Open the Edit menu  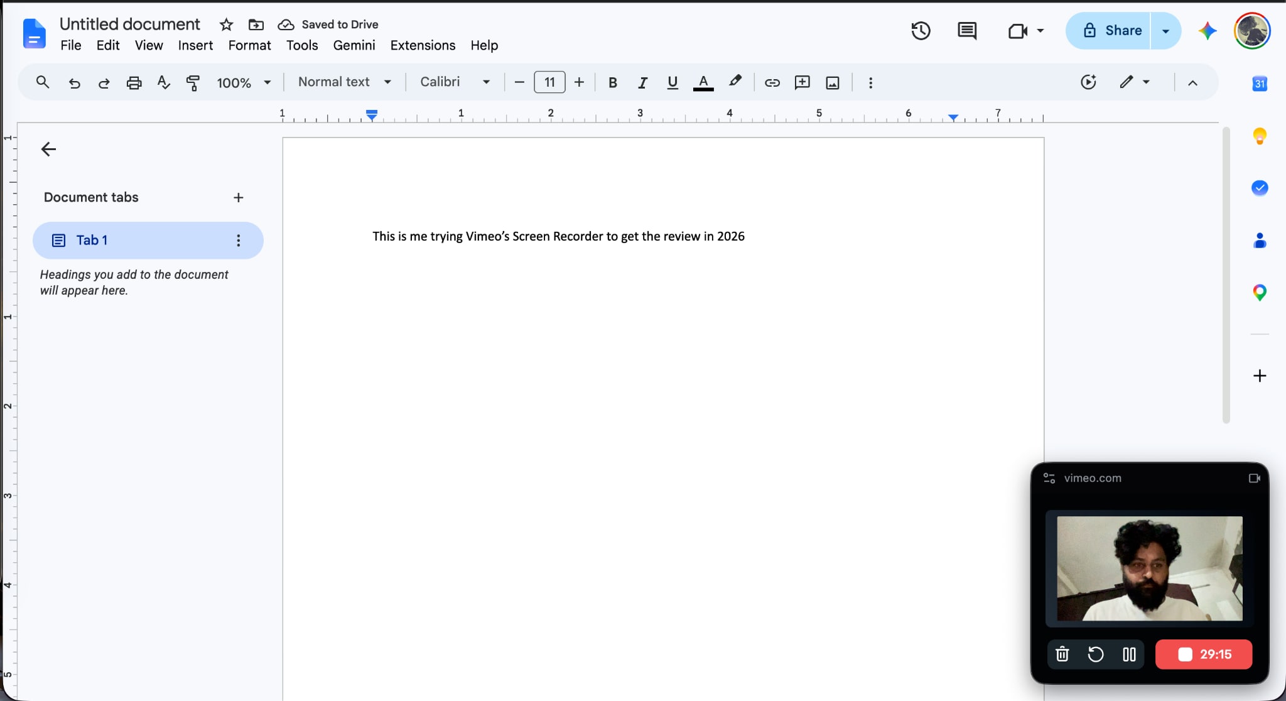(108, 45)
